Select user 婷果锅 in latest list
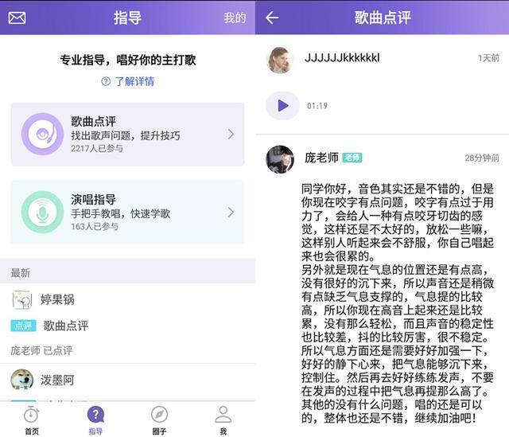Viewport: 509px width, 437px height. 57,299
